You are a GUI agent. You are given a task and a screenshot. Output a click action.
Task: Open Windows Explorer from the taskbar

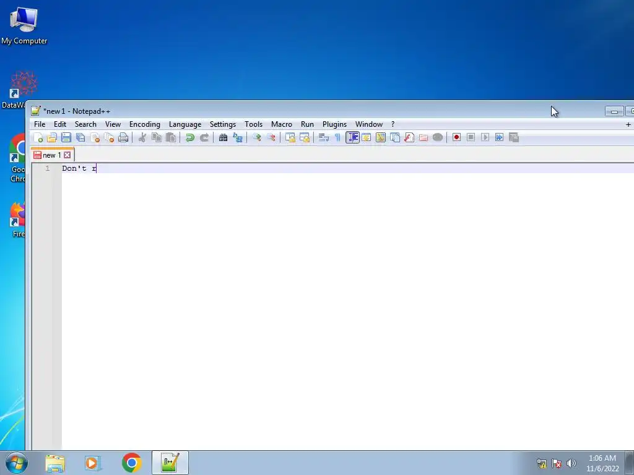pos(55,463)
